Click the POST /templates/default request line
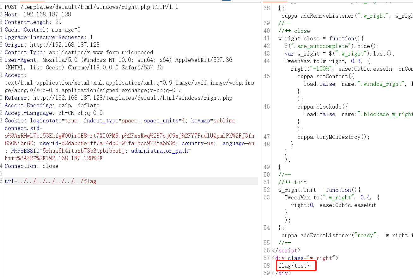This screenshot has height=278, width=413. [91, 7]
